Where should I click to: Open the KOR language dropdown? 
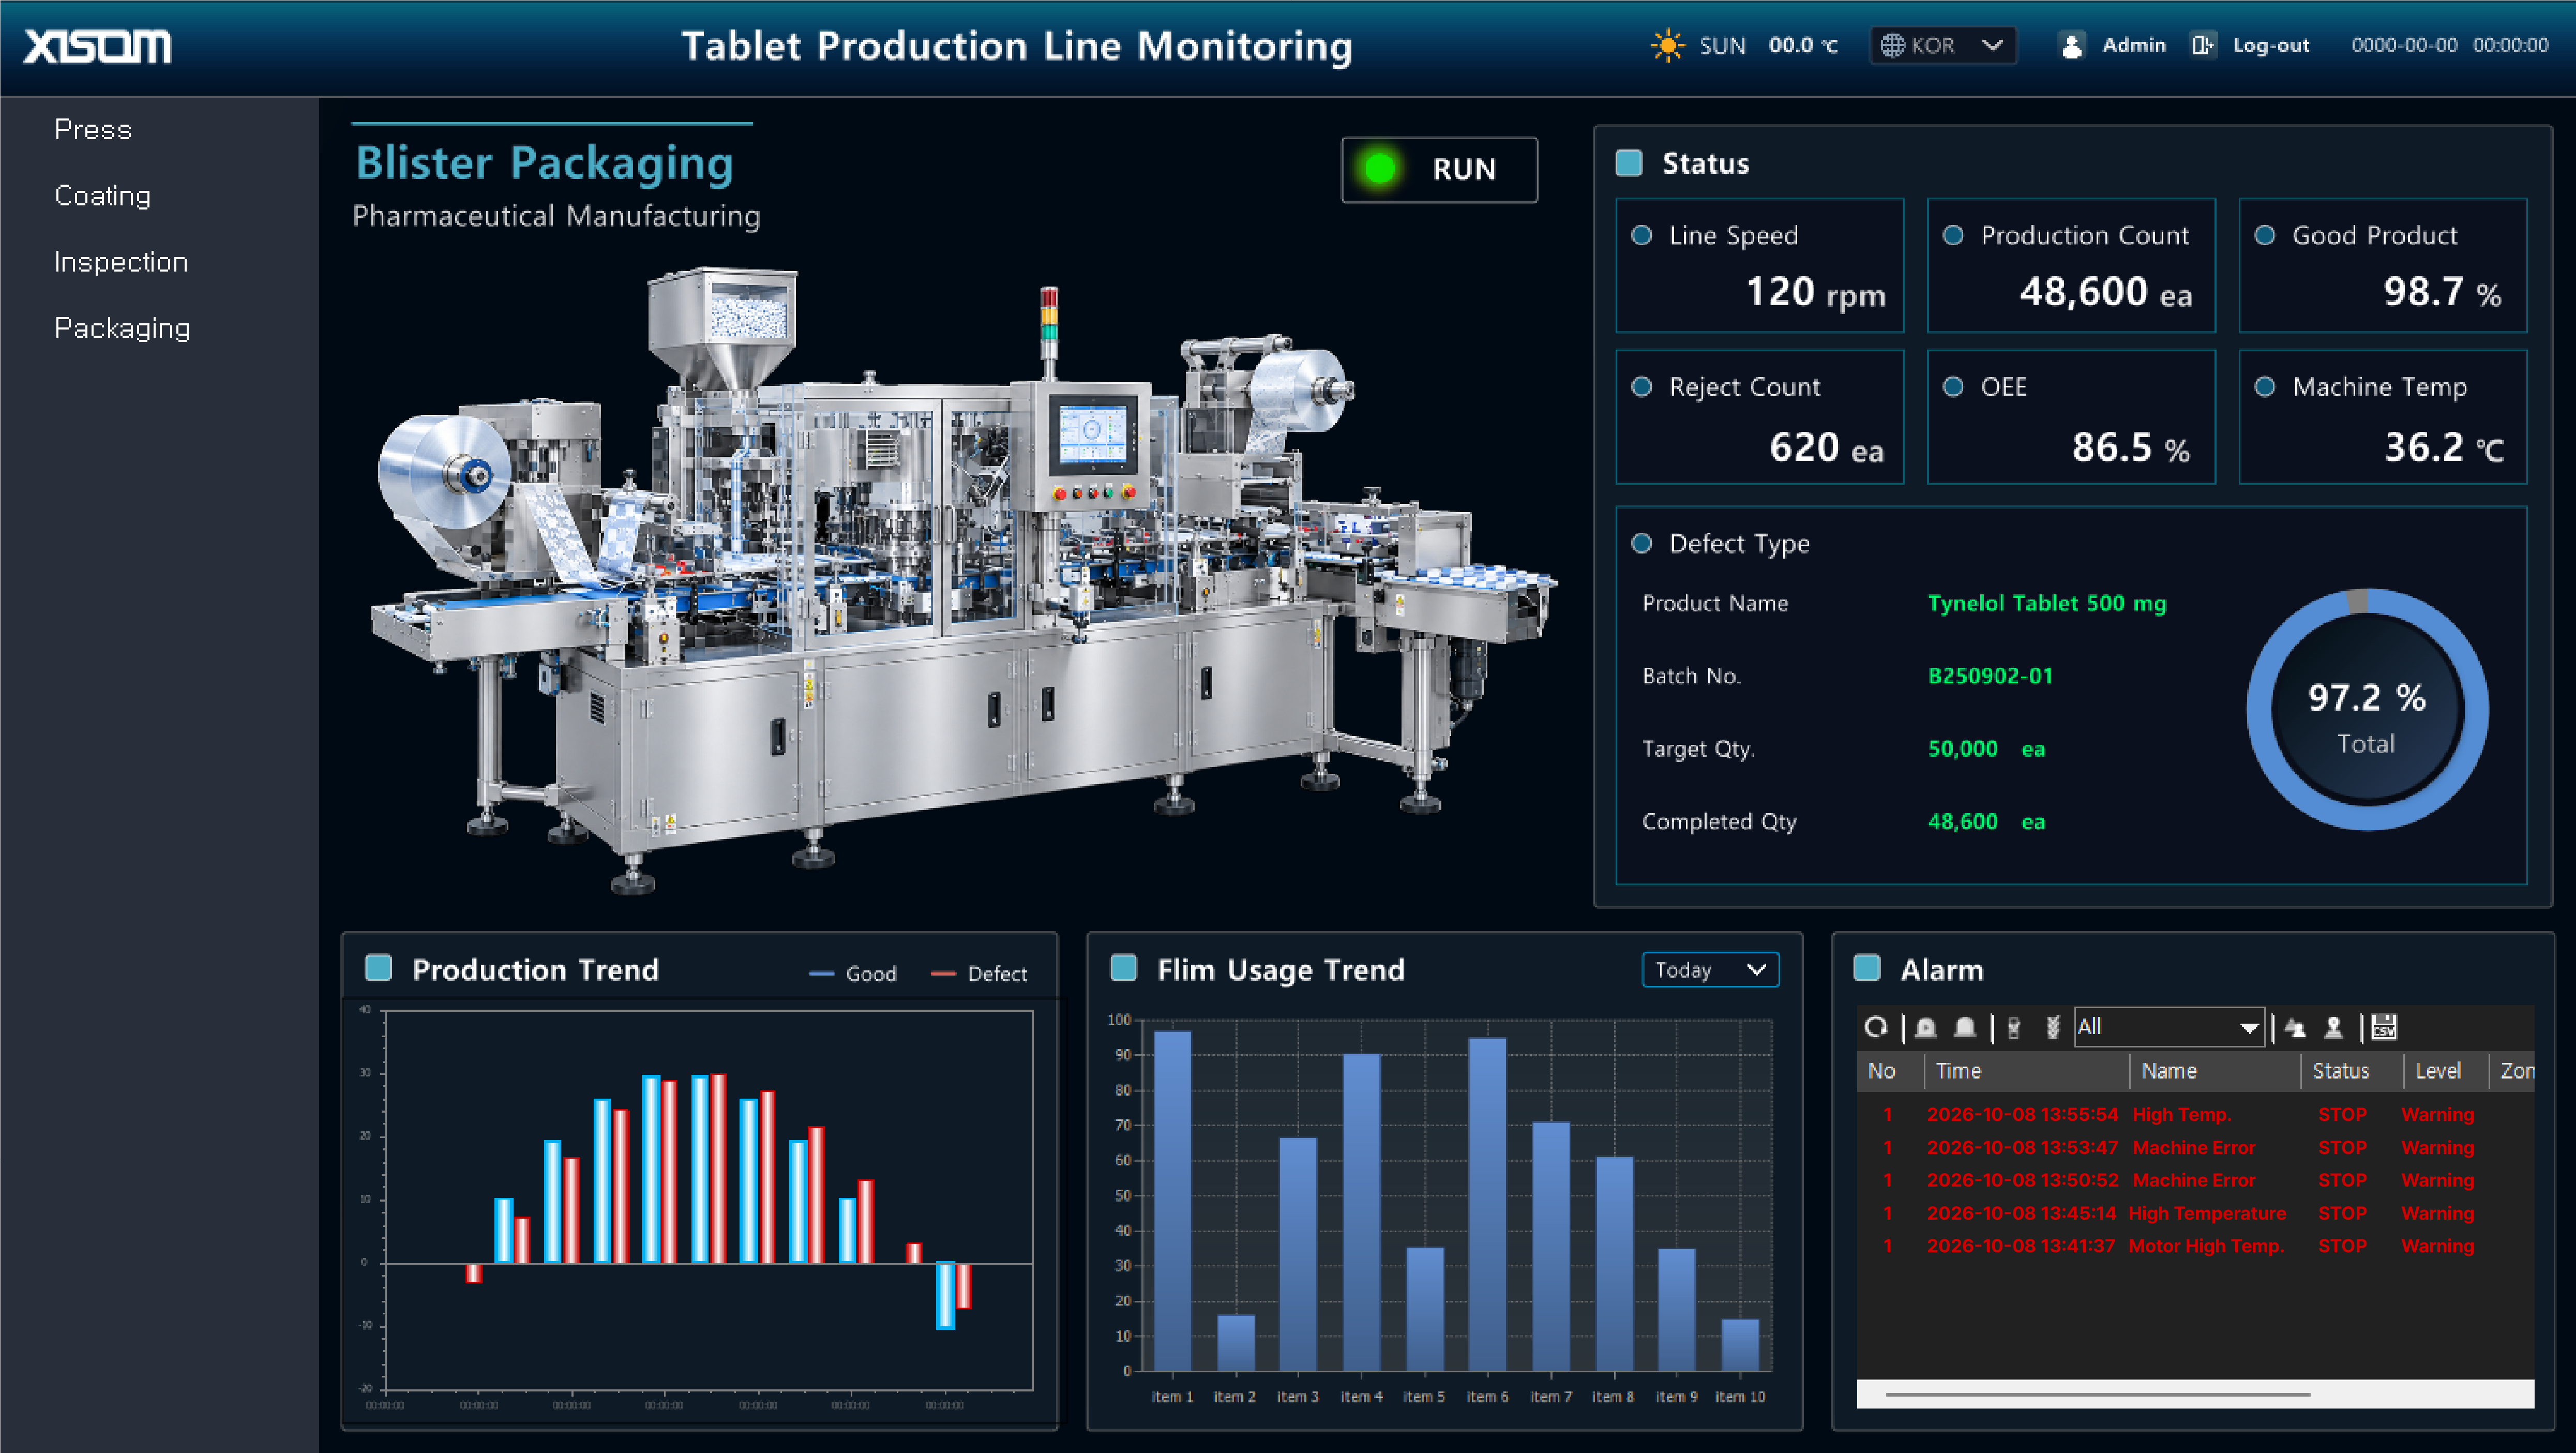coord(1943,46)
